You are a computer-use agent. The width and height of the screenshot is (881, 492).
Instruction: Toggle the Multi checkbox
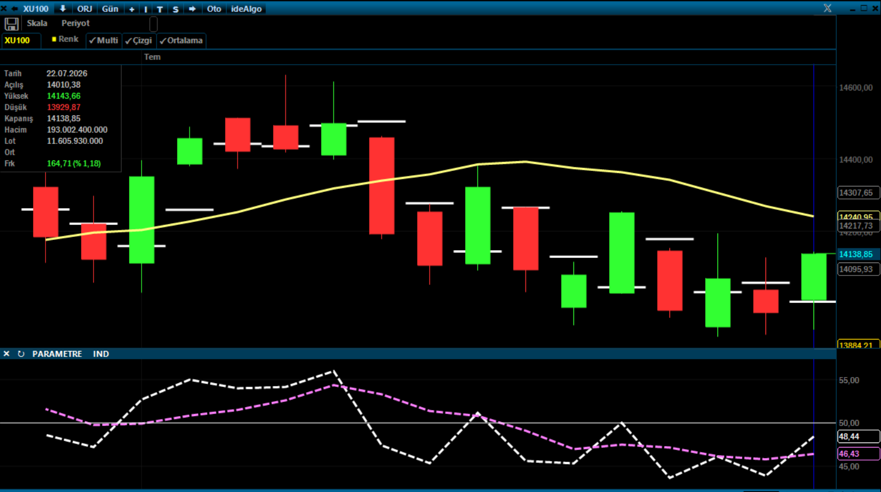tap(103, 40)
